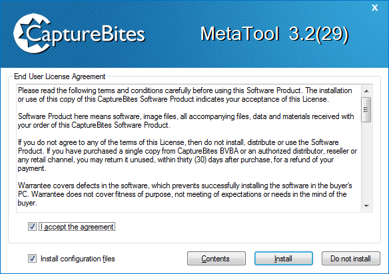Toggle the 'Install configuration files' checkbox
Screen dimensions: 389x274
[x=32, y=259]
